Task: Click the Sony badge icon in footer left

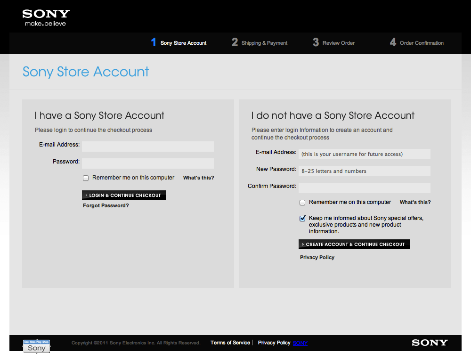Action: coord(37,346)
